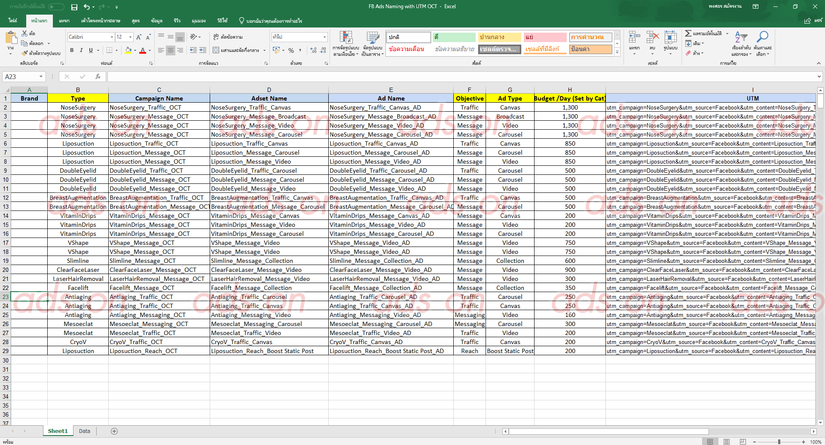This screenshot has width=825, height=445.
Task: Click the zoom slider handle
Action: tap(779, 442)
